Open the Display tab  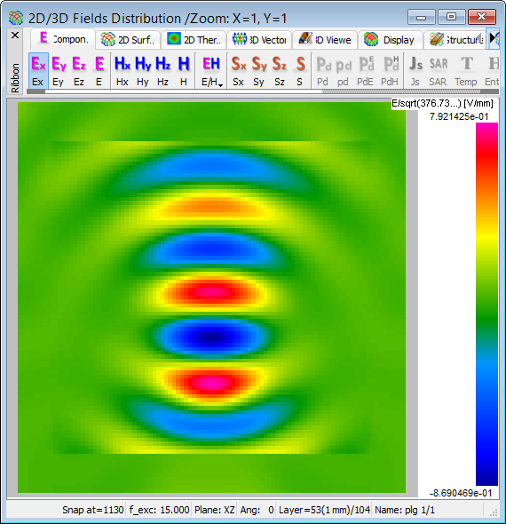390,40
